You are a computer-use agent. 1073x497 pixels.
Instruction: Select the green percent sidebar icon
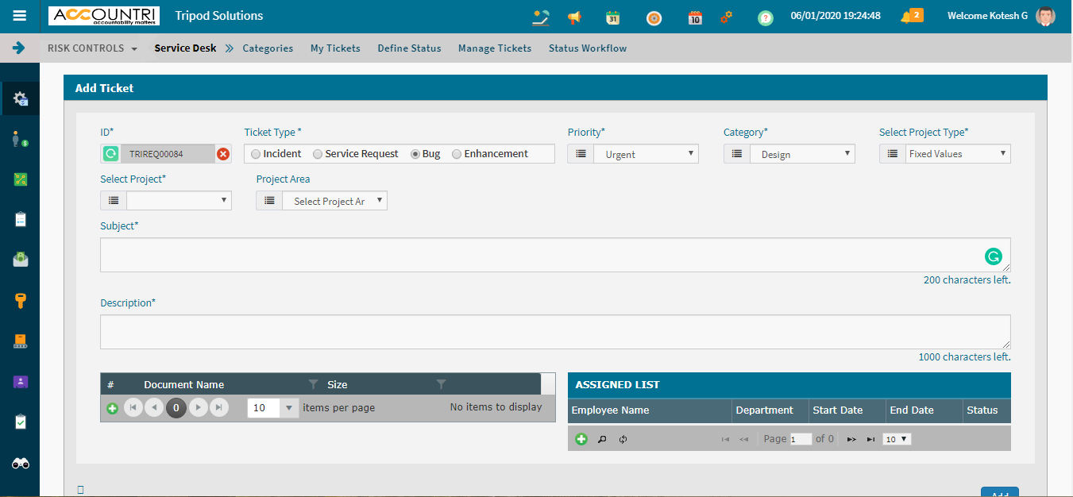click(21, 179)
